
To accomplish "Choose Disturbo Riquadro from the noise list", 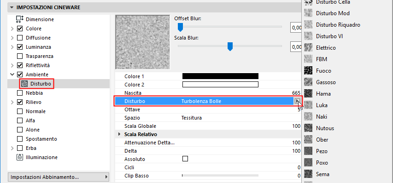I will [338, 24].
